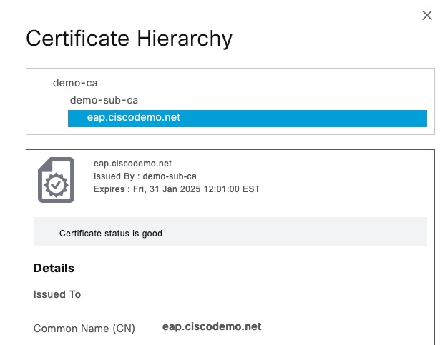Select demo-sub-ca in certificate hierarchy
This screenshot has width=445, height=345.
[104, 100]
